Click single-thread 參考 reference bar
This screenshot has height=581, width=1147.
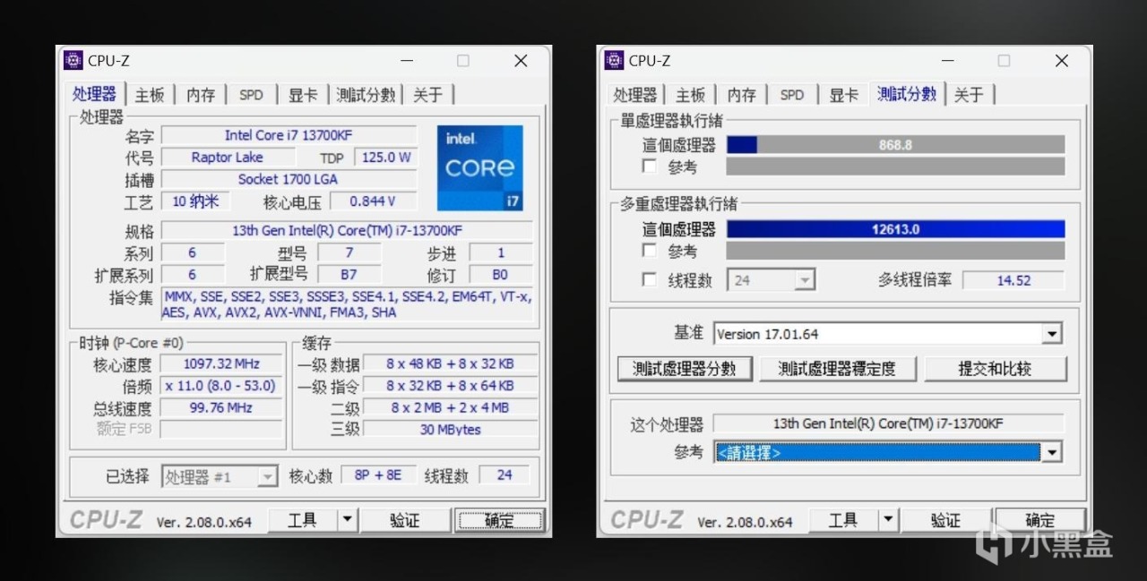895,167
